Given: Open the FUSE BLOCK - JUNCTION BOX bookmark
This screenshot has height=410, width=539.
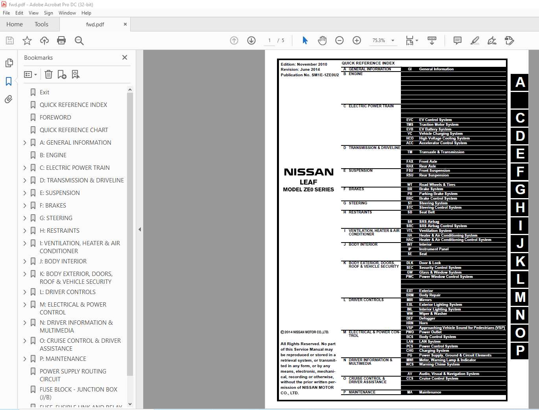Looking at the screenshot, I should (x=78, y=393).
